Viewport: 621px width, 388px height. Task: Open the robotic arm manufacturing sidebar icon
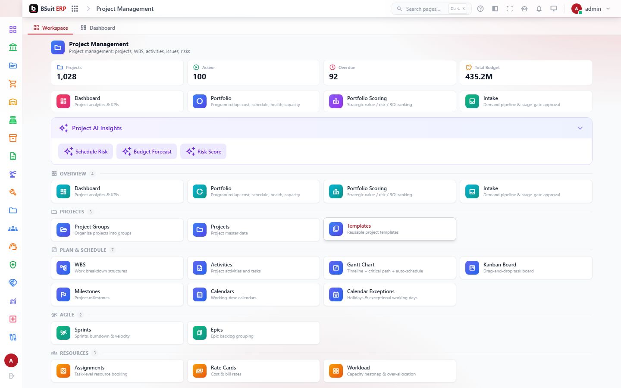click(x=13, y=174)
